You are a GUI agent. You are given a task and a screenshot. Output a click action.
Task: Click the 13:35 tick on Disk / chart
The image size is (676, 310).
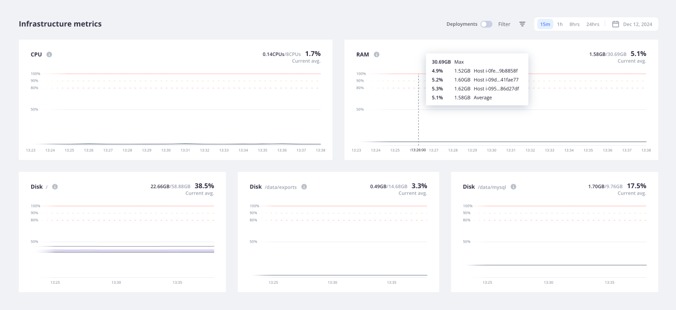177,282
